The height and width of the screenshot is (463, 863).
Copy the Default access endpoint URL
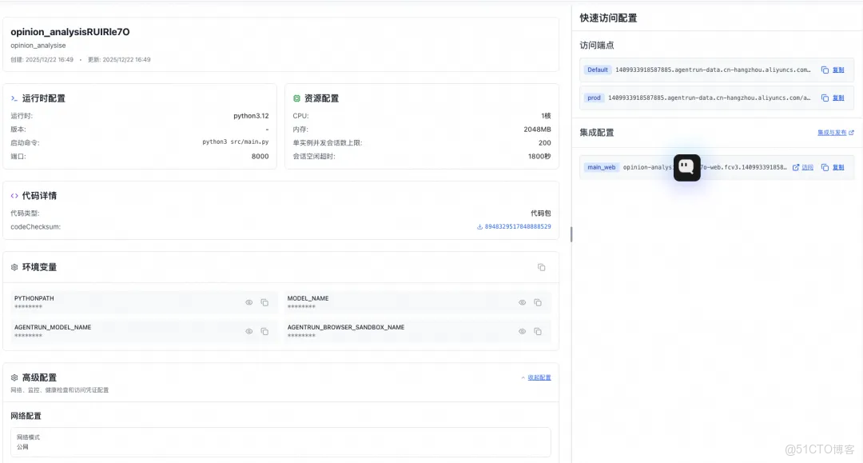coord(837,70)
